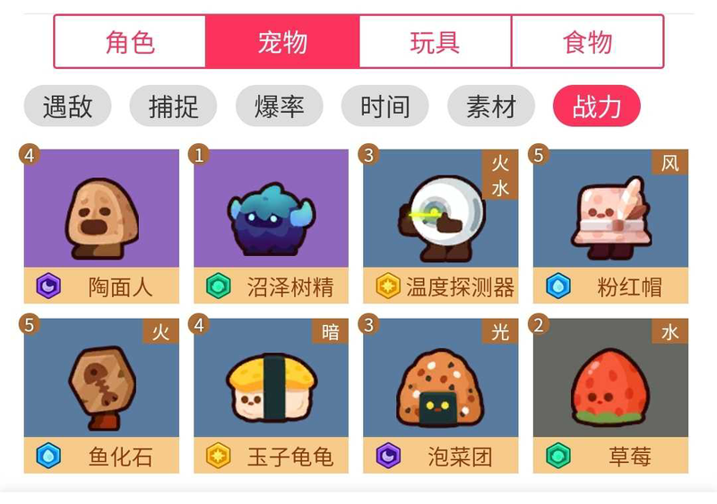Open the 玩具 tab
Screen dimensions: 717x504
point(435,42)
